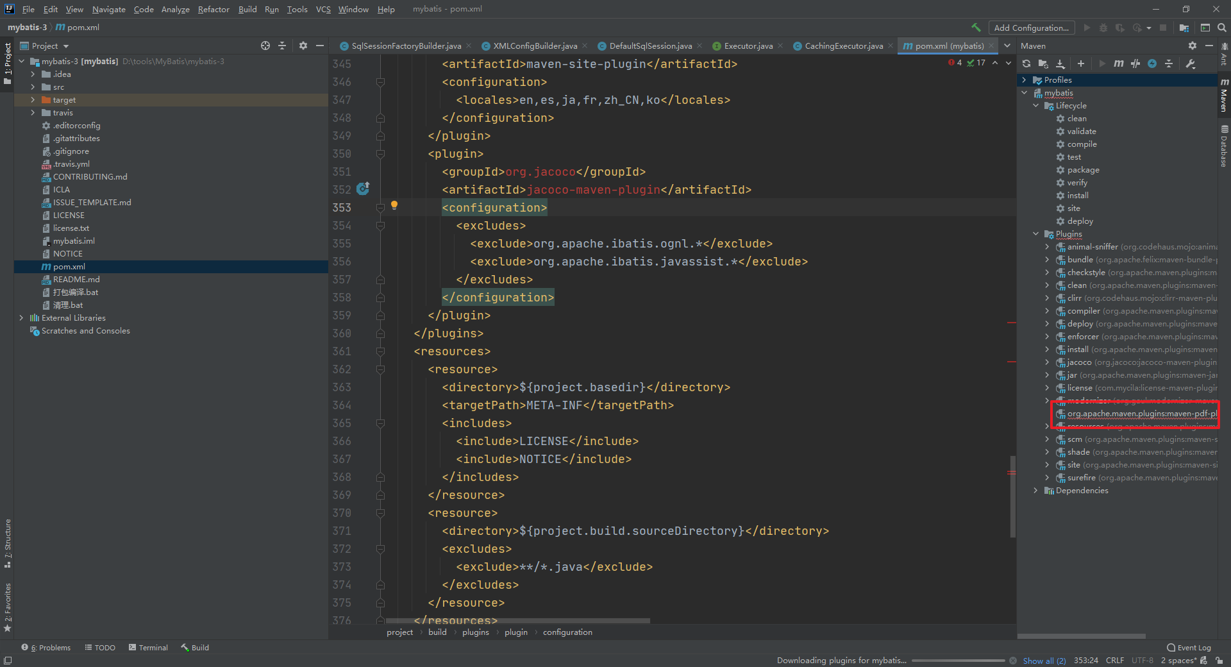1231x667 pixels.
Task: Hide the Project tool window
Action: click(x=320, y=46)
